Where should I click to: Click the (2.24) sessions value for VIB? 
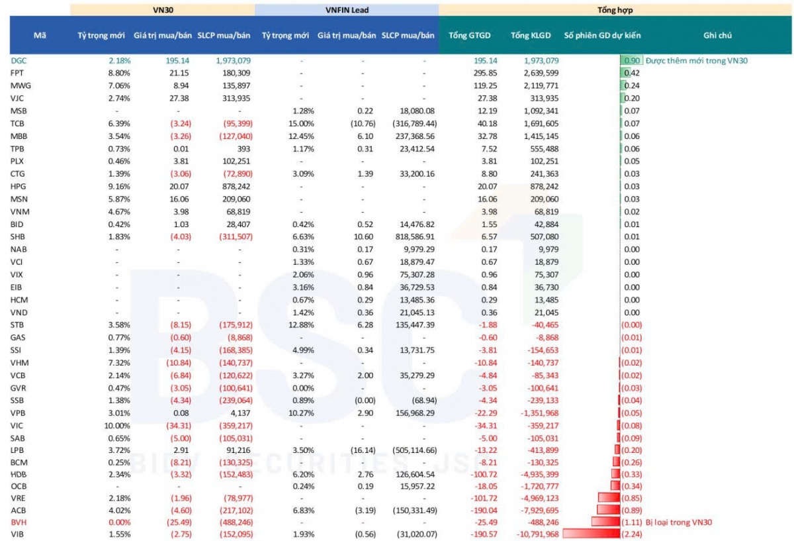(x=632, y=534)
